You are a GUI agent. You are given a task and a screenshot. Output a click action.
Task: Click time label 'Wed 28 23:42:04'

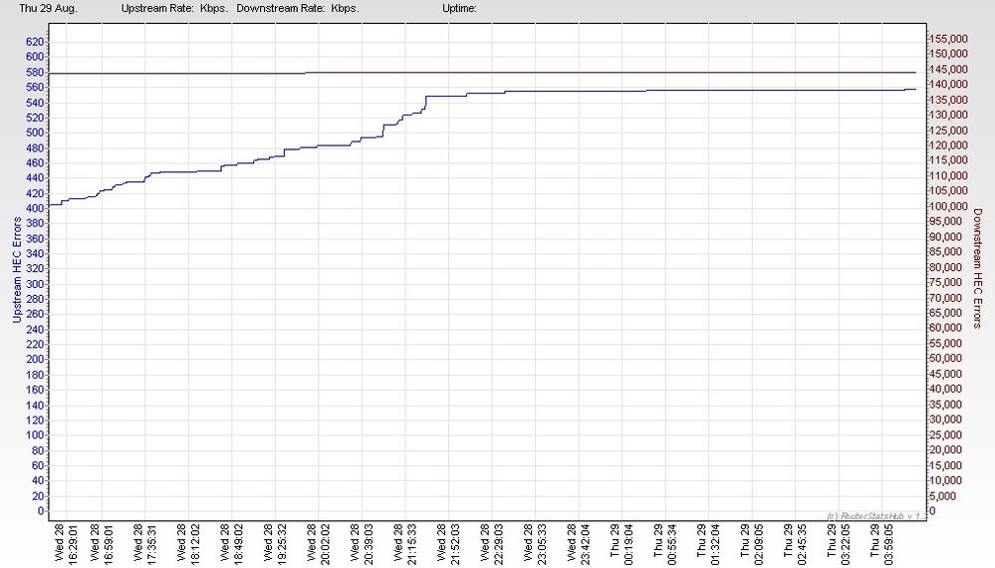(579, 543)
